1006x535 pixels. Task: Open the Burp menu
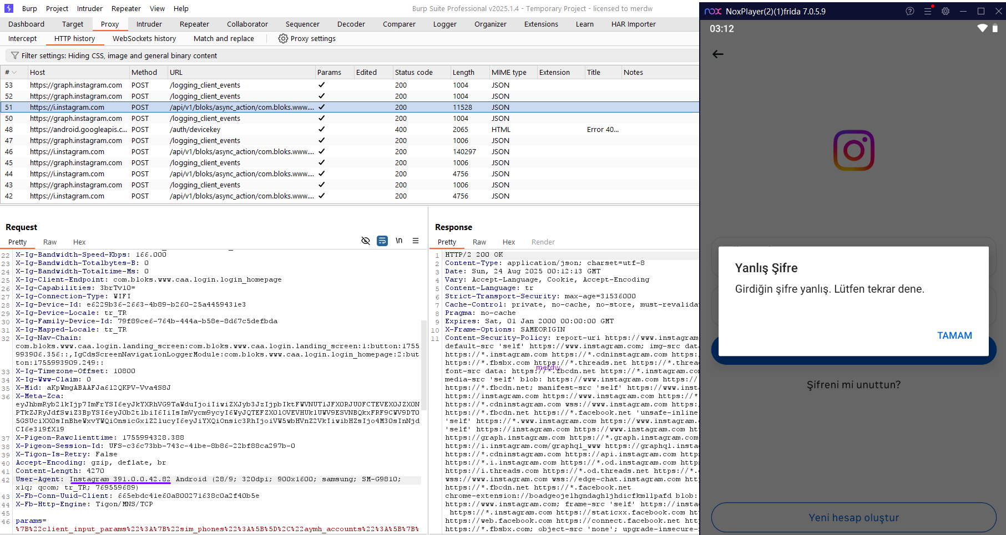tap(29, 8)
